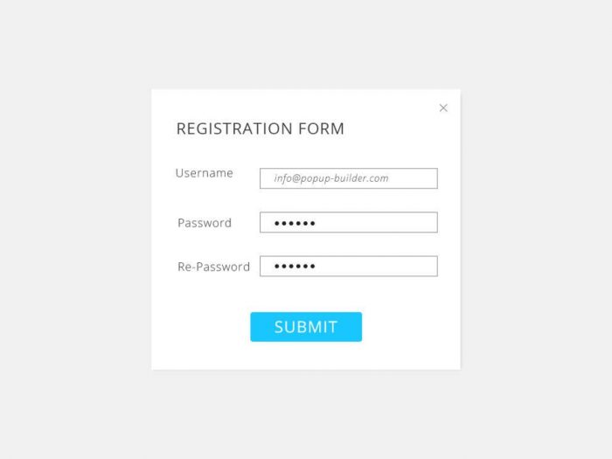The image size is (612, 459).
Task: Click the Re-Password label text
Action: 213,267
